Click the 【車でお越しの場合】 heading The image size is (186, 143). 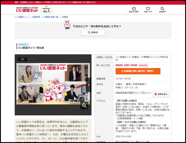127,101
